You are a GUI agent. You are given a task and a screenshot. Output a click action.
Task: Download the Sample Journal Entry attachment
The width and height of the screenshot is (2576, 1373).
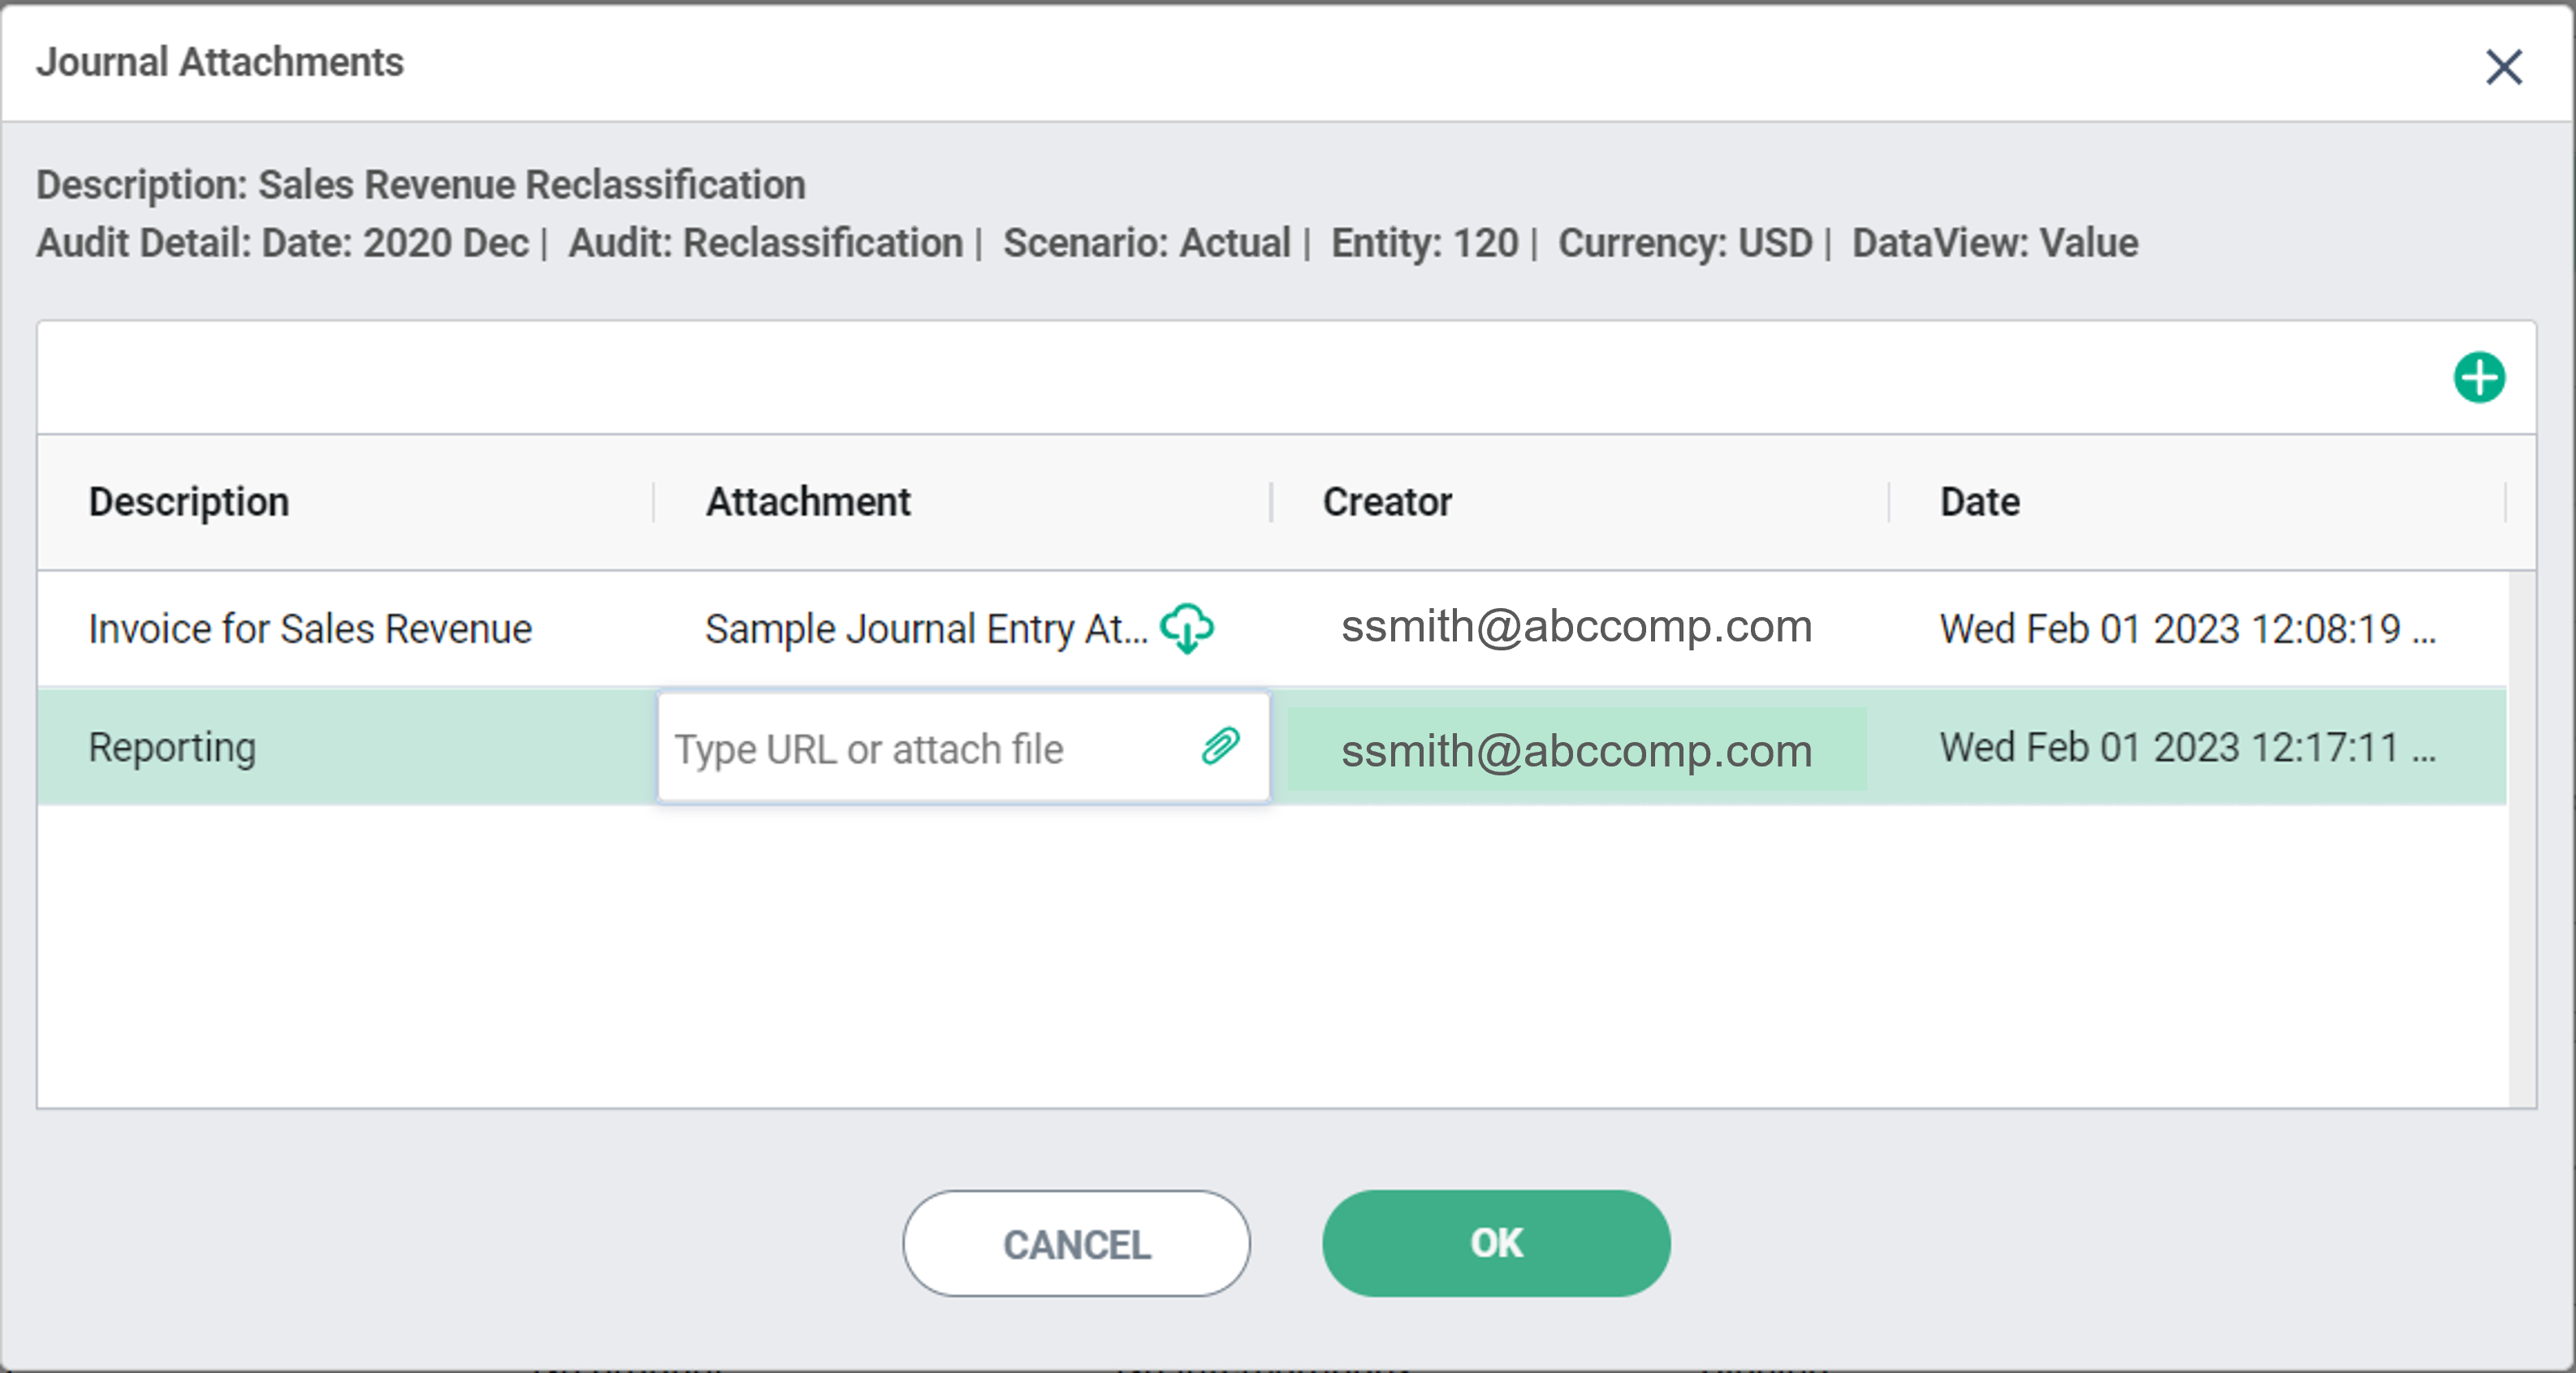[x=1187, y=628]
